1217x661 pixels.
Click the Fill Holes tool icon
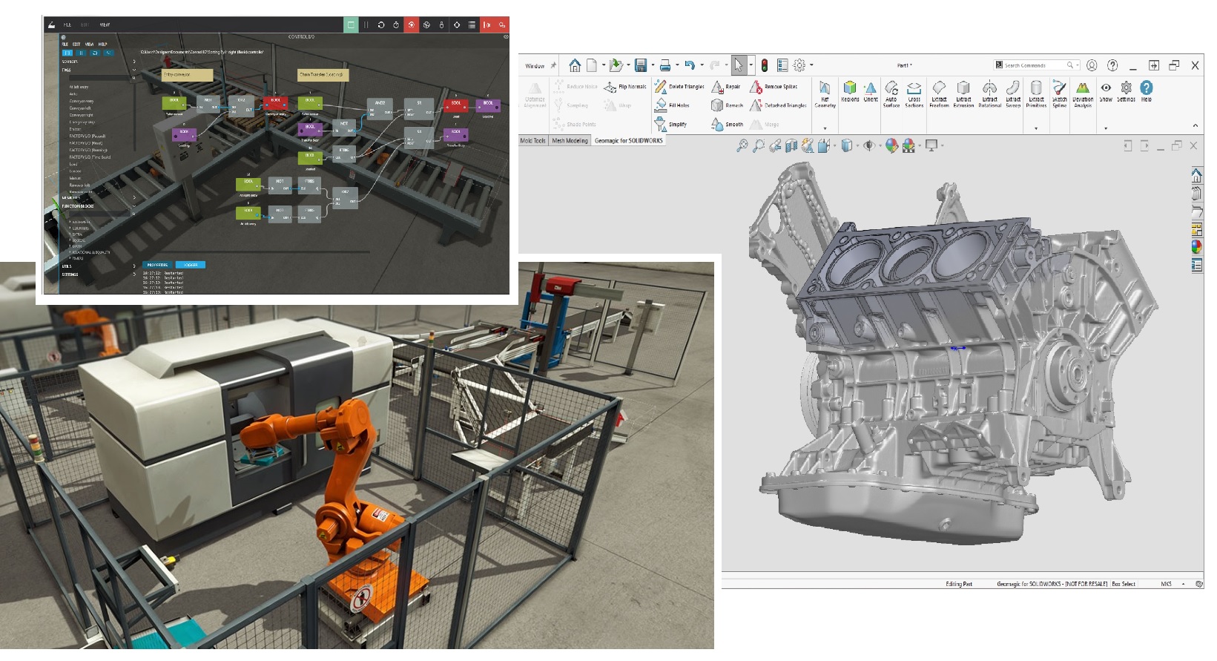pyautogui.click(x=661, y=105)
